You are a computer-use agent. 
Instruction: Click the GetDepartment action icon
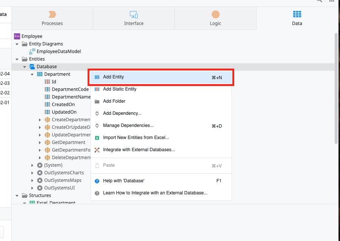click(x=47, y=142)
